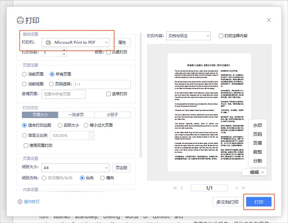
Task: Click the 页边距 button
Action: 121,168
